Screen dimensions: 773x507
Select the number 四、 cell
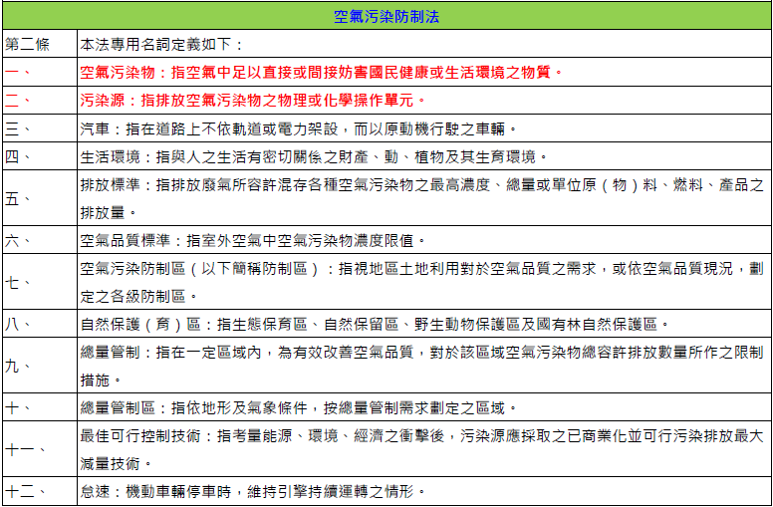coord(40,156)
